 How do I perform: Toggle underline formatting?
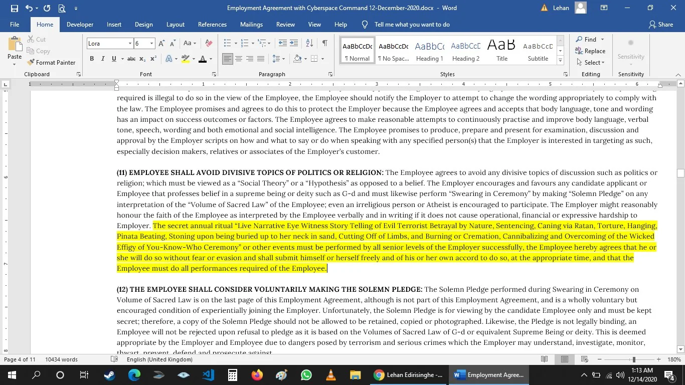click(114, 59)
